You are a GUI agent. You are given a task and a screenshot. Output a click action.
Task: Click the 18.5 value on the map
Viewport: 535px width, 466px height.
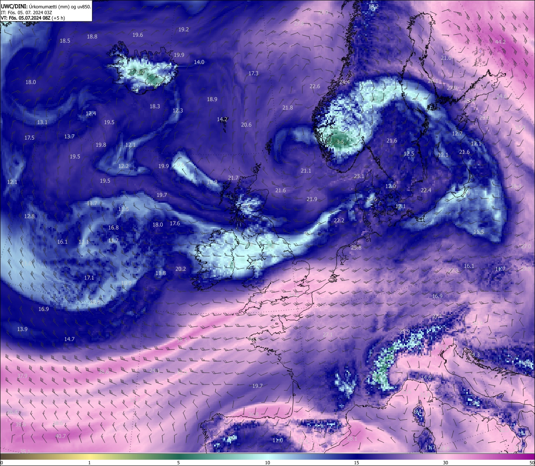pos(65,41)
